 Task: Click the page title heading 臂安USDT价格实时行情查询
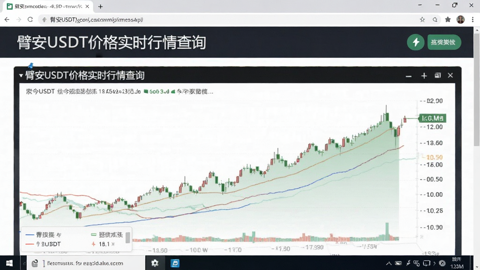coord(112,43)
